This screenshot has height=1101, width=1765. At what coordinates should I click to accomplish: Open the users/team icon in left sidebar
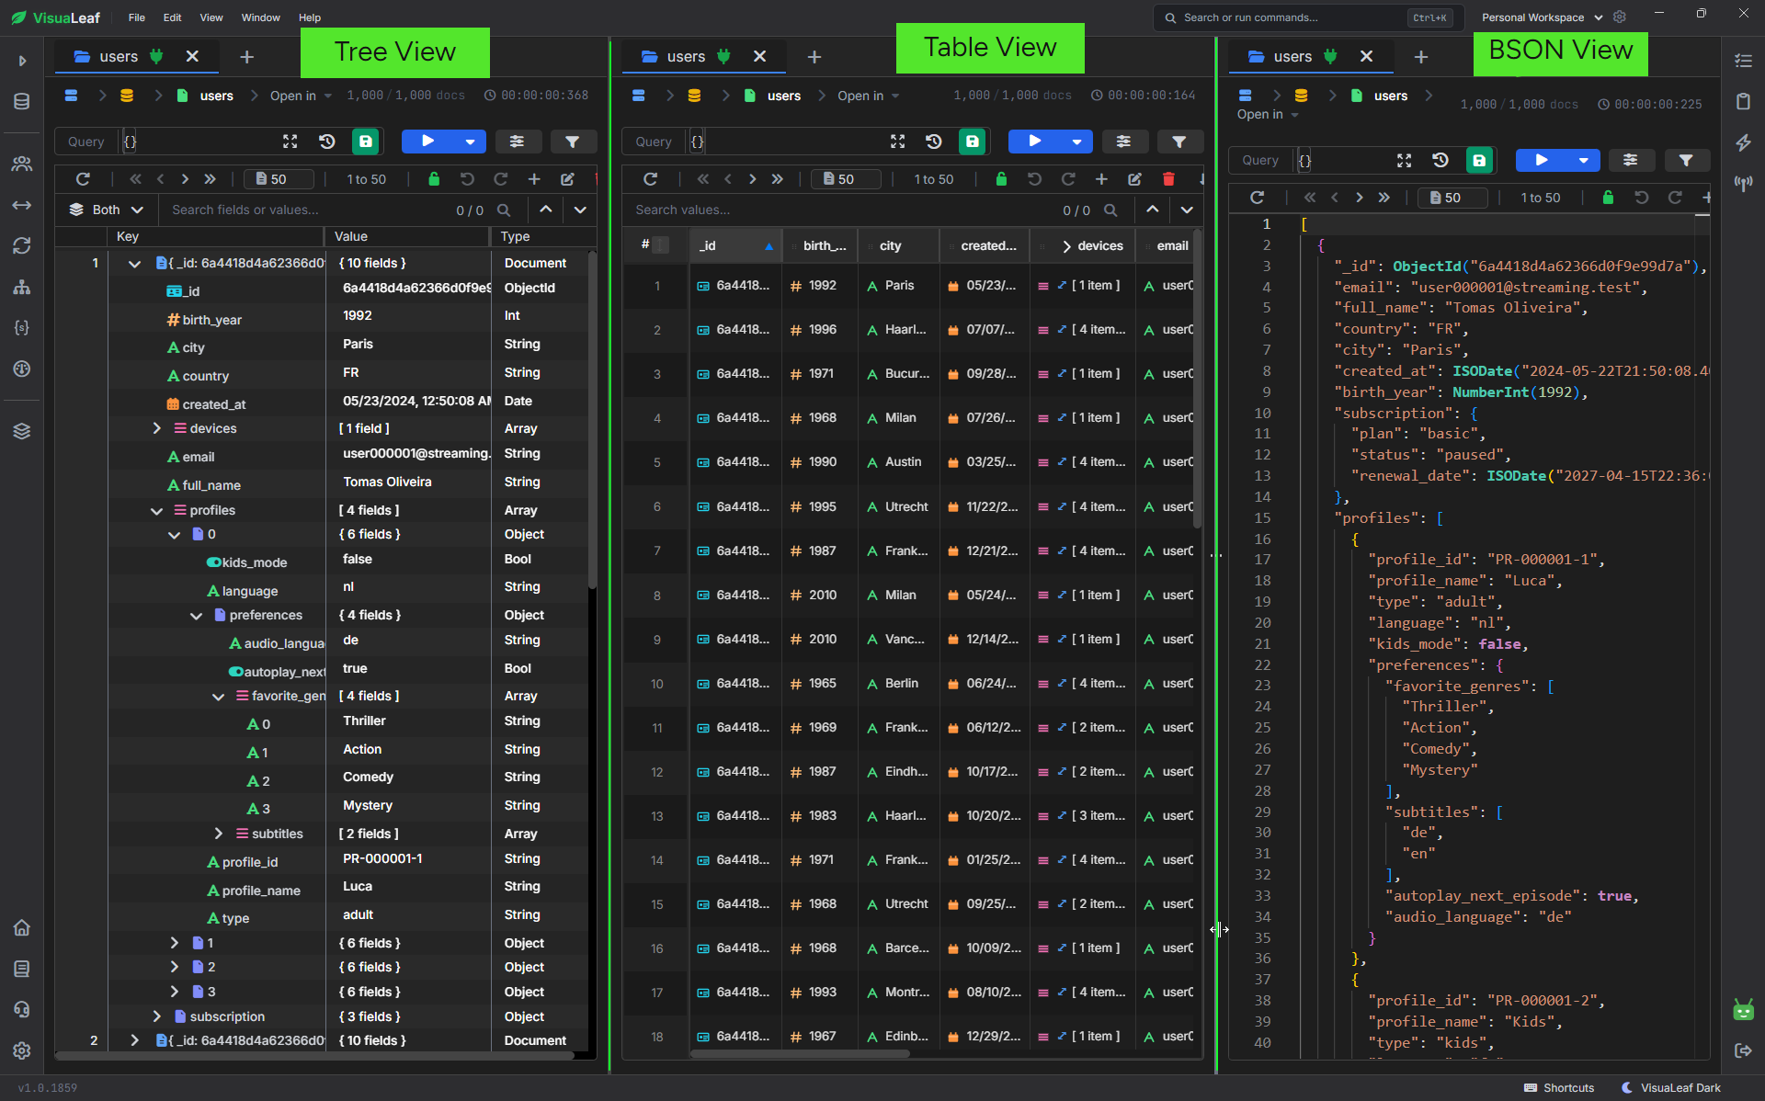pyautogui.click(x=22, y=164)
